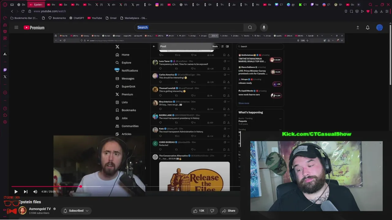Image resolution: width=392 pixels, height=220 pixels.
Task: Switch to the Instagram (6) tab
Action: 159,5
